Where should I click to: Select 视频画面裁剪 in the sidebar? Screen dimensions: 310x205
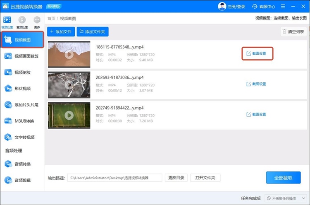[x=22, y=56]
